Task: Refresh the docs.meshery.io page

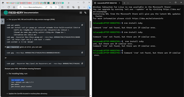Action: pos(9,7)
